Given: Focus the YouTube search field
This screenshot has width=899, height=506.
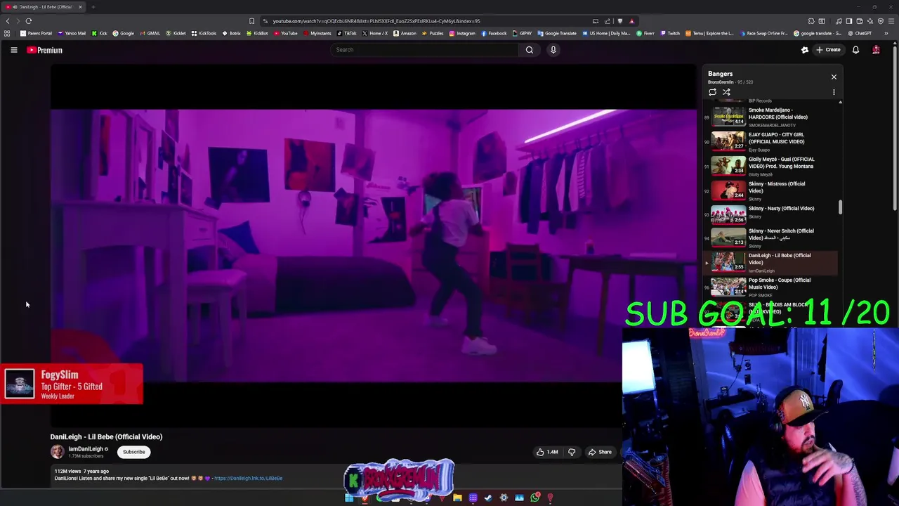Looking at the screenshot, I should (x=425, y=50).
